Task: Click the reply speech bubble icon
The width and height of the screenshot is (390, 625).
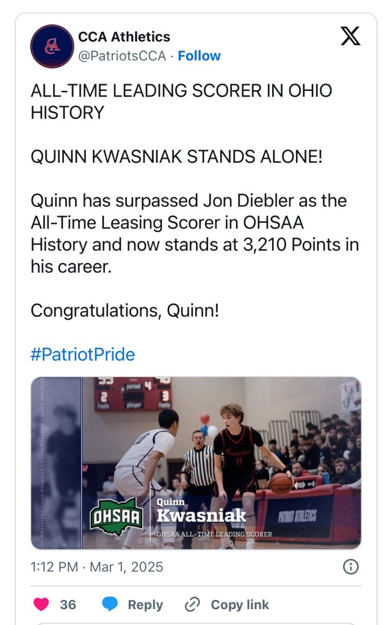Action: [110, 604]
